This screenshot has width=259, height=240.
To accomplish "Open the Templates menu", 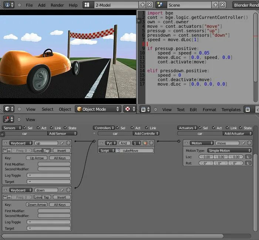I will pyautogui.click(x=231, y=110).
